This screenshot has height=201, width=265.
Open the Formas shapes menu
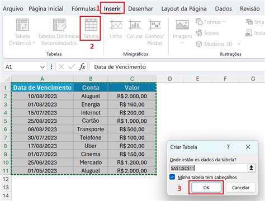(x=210, y=22)
